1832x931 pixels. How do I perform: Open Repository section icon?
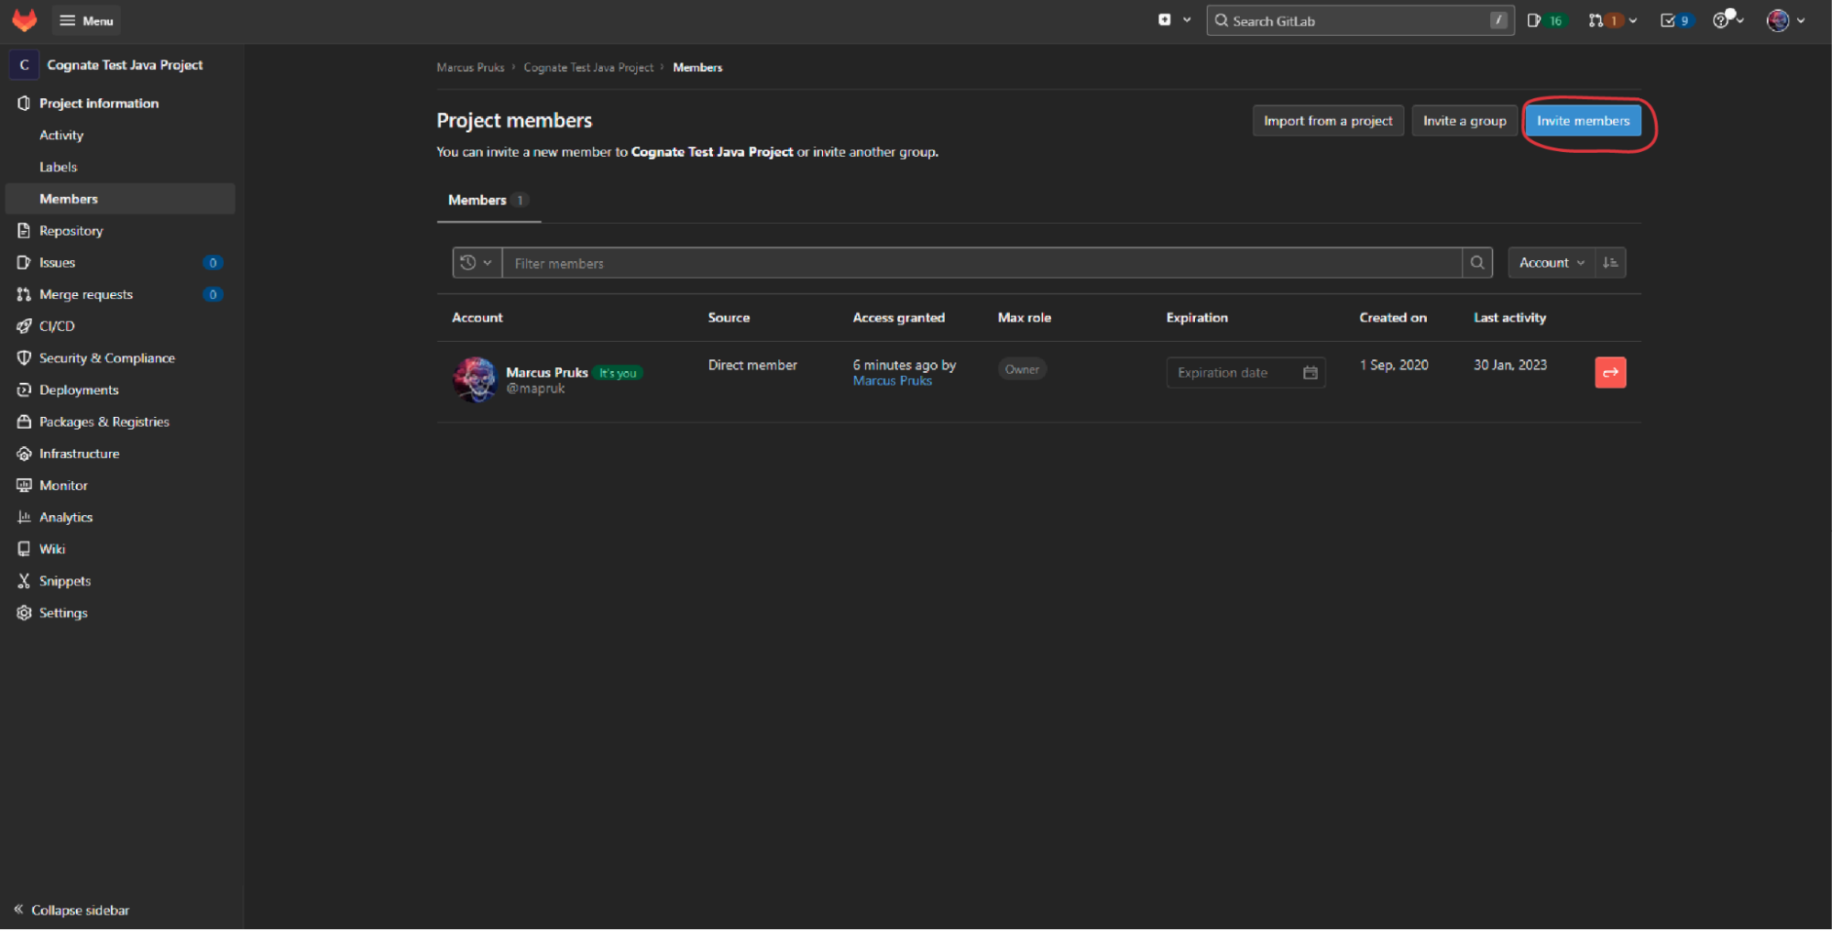point(24,231)
